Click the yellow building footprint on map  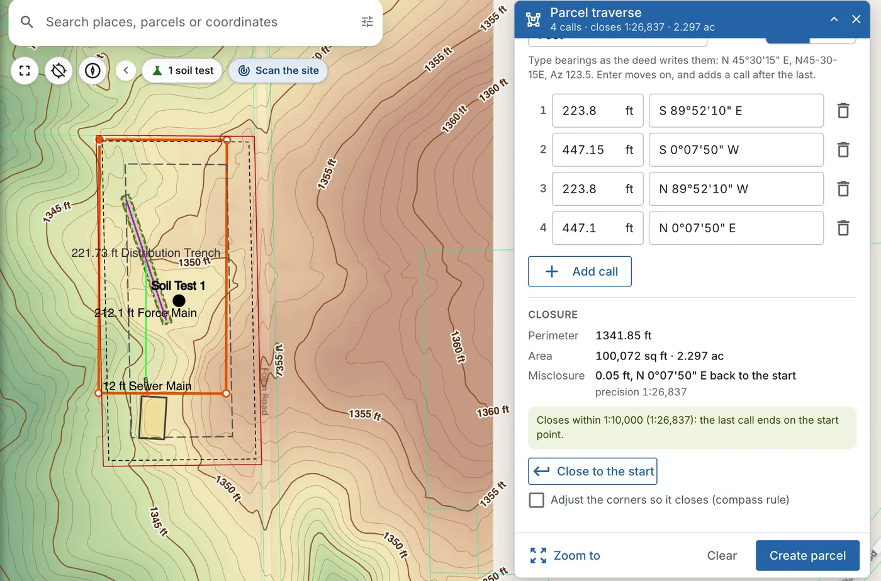pyautogui.click(x=153, y=417)
